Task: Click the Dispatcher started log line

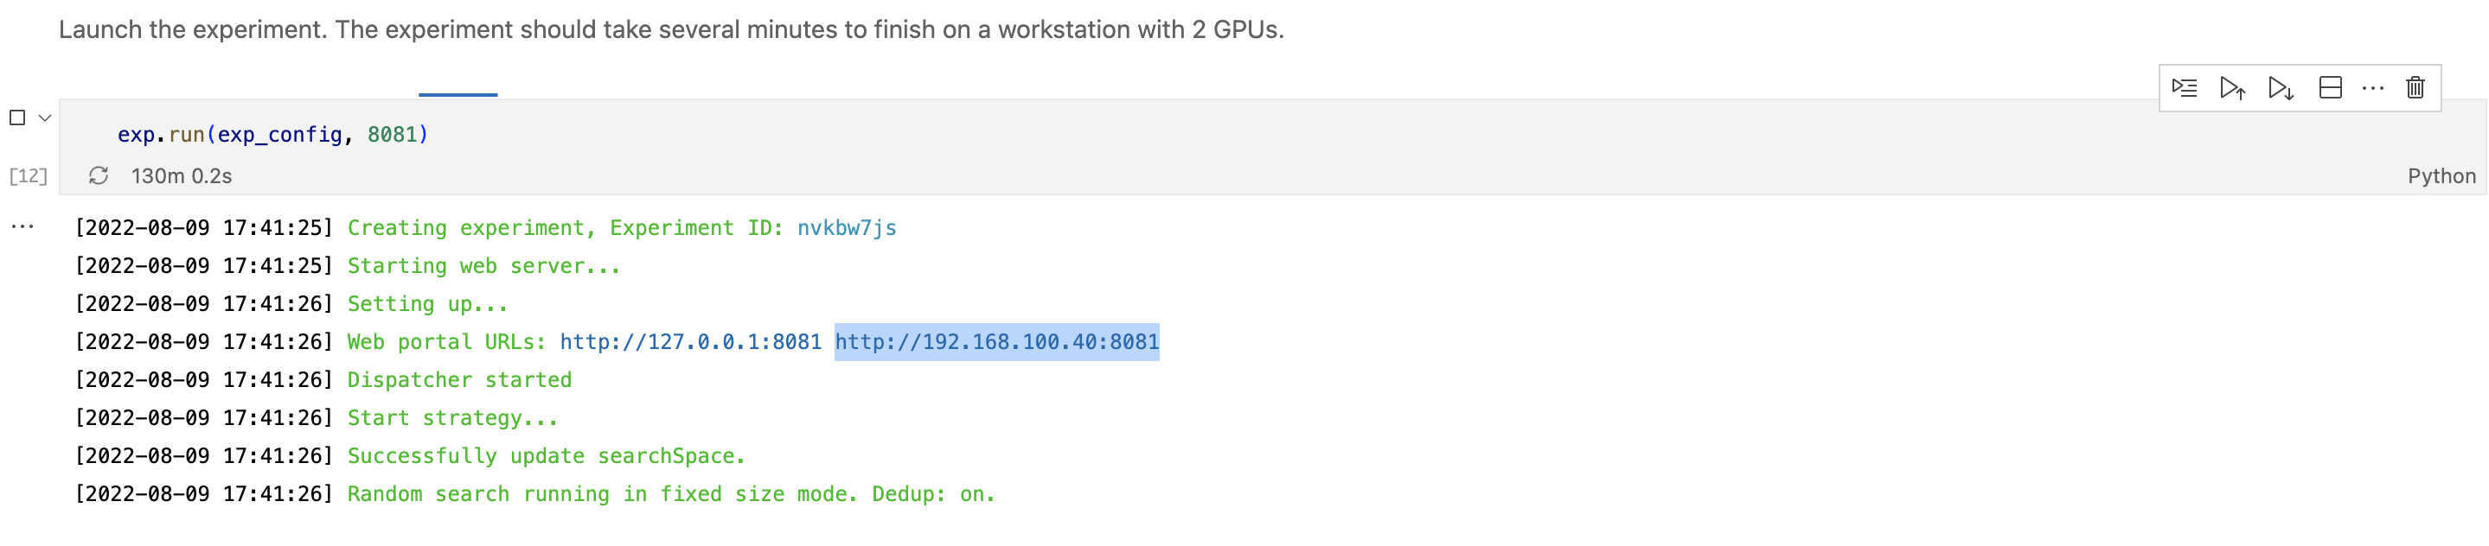Action: click(459, 379)
